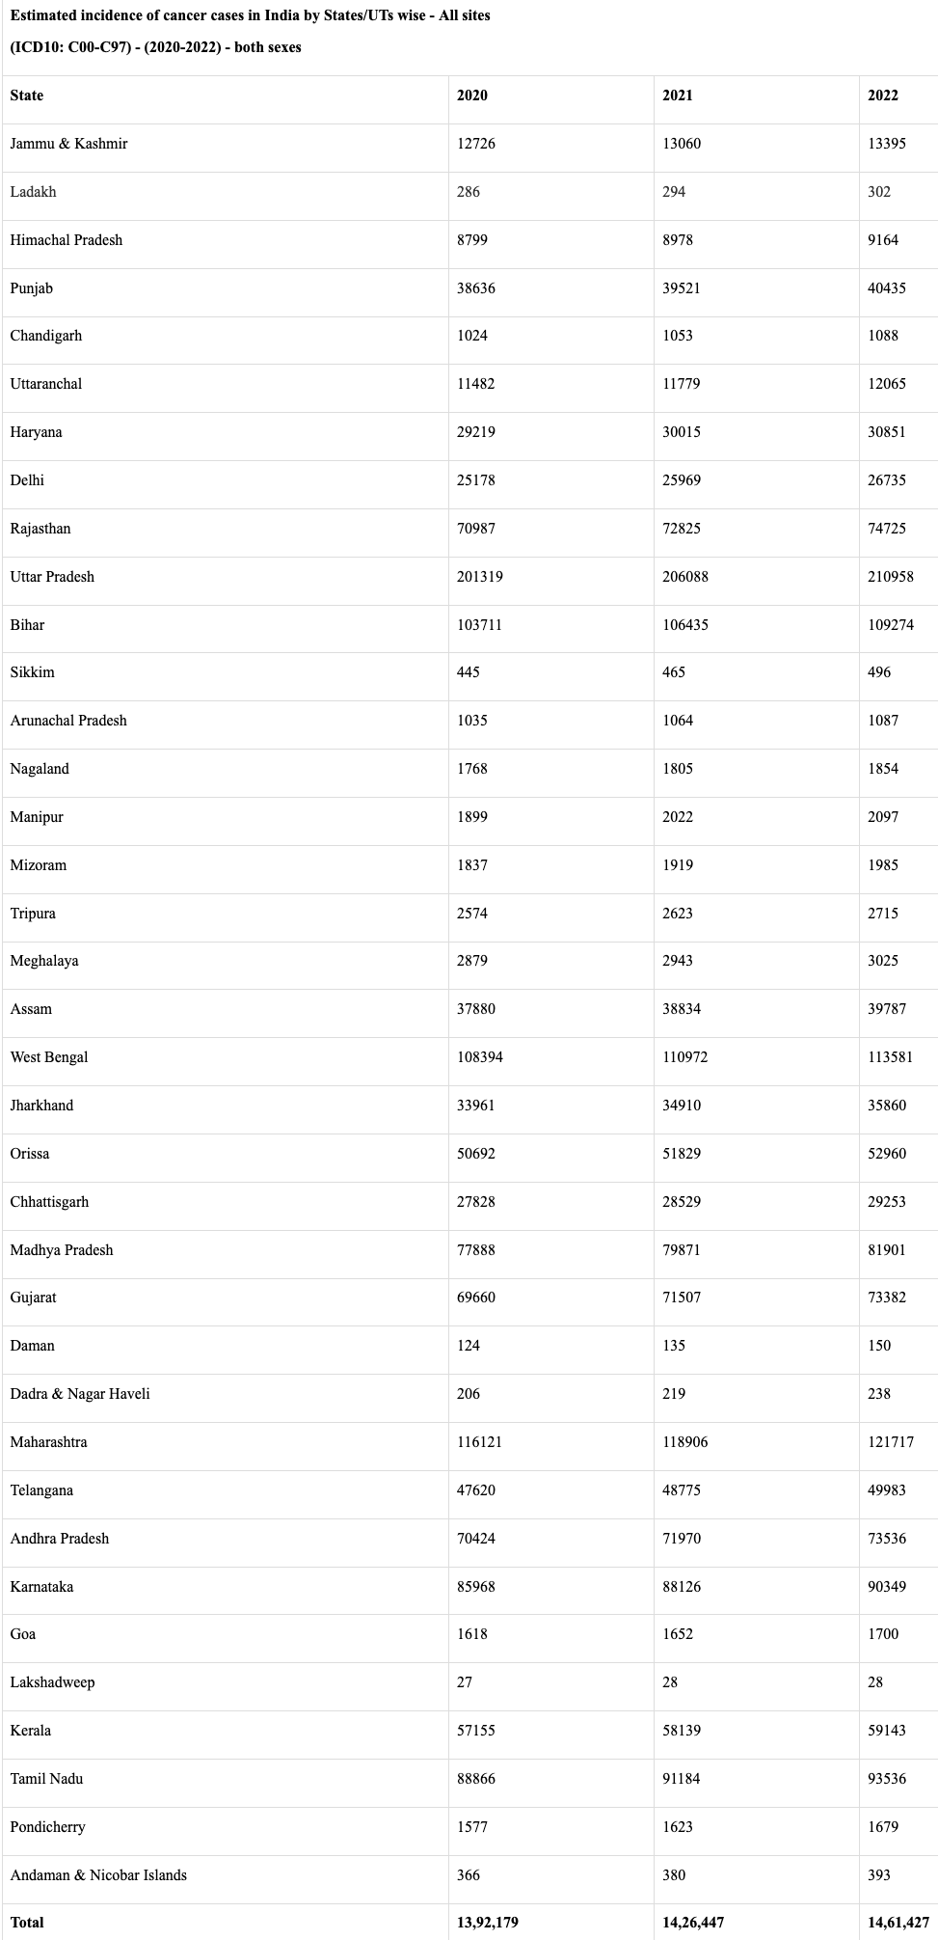938x1940 pixels.
Task: Click Kerala's 2022 value 59143
Action: click(x=887, y=1731)
